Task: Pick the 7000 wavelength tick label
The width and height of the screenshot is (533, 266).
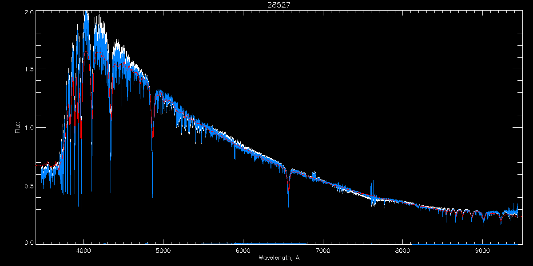Action: click(323, 250)
